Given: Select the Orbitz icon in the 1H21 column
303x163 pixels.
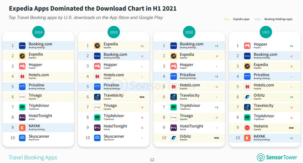Looking at the screenshot, I should click(247, 97).
